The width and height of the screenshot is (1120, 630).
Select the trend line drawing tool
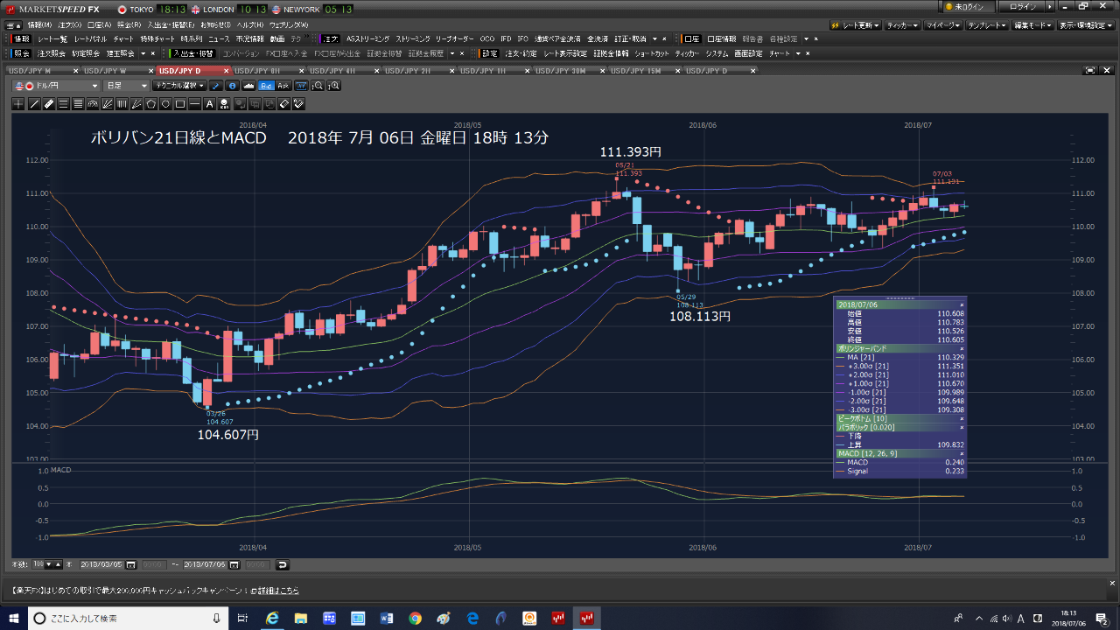pos(34,104)
